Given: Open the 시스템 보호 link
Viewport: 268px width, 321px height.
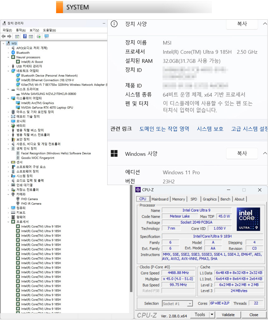Looking at the screenshot, I should click(210, 129).
